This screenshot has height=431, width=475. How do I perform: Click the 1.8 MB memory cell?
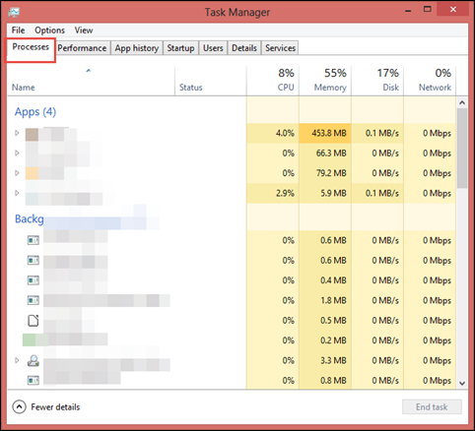[x=325, y=300]
